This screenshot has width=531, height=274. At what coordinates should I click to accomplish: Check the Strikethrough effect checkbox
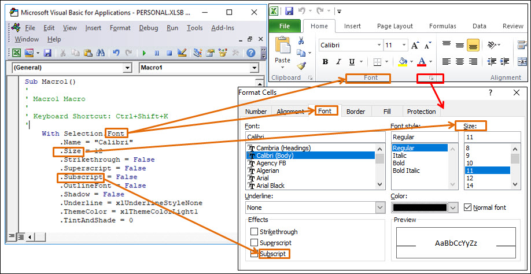click(x=254, y=232)
